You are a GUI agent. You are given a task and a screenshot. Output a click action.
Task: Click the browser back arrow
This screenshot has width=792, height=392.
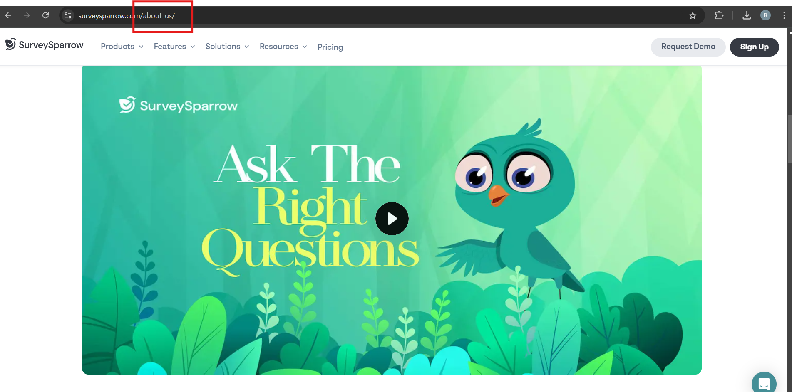[8, 15]
